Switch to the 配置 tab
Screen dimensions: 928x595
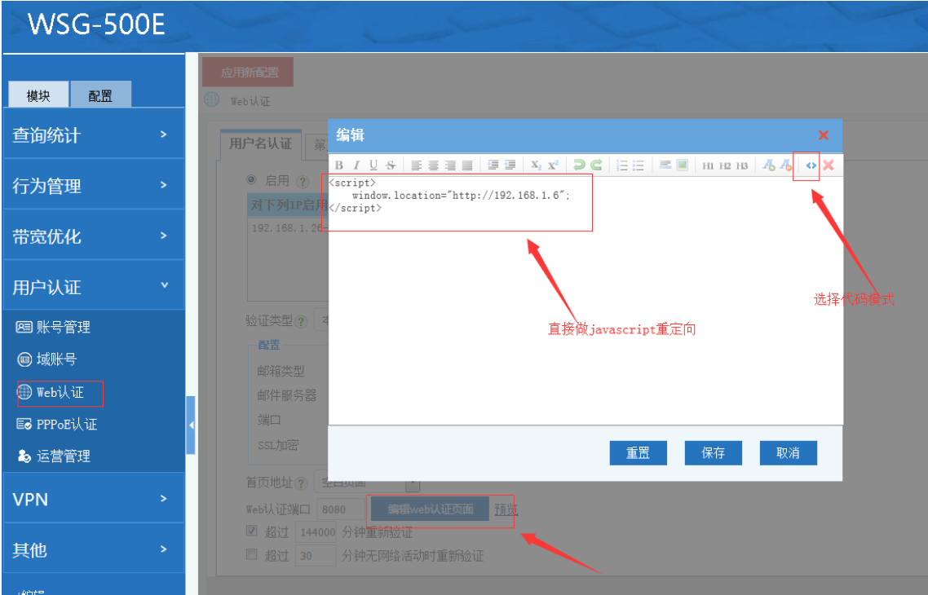pos(100,95)
